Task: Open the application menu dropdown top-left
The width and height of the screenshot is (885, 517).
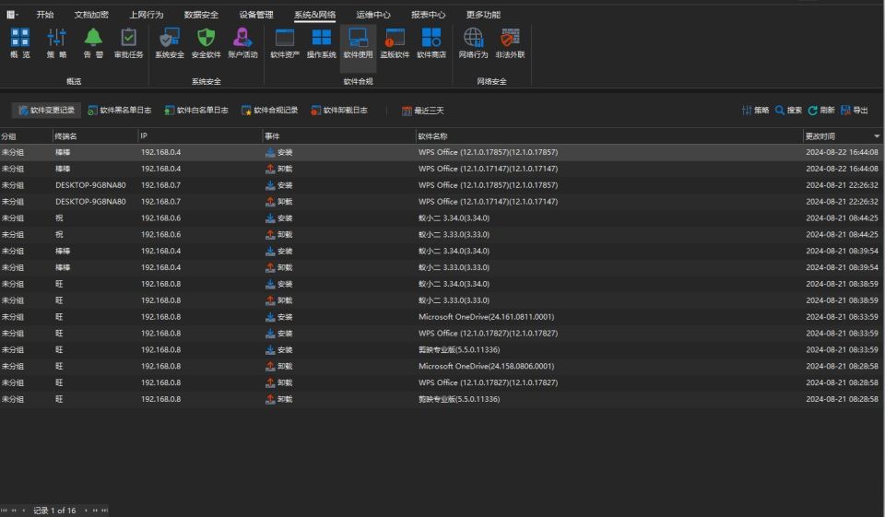Action: [12, 15]
